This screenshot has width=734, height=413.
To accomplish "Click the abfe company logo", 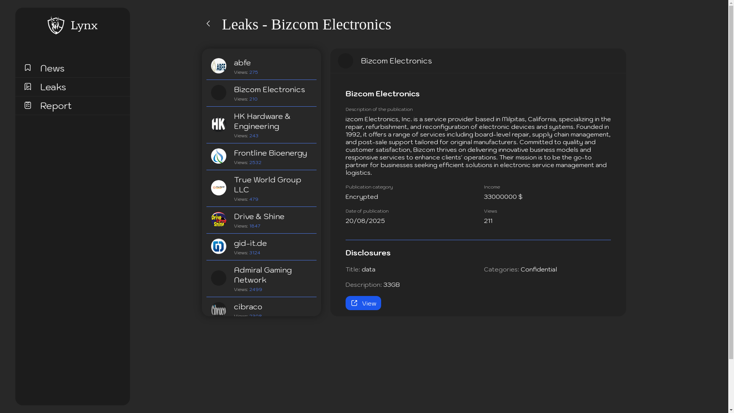I will [x=218, y=66].
